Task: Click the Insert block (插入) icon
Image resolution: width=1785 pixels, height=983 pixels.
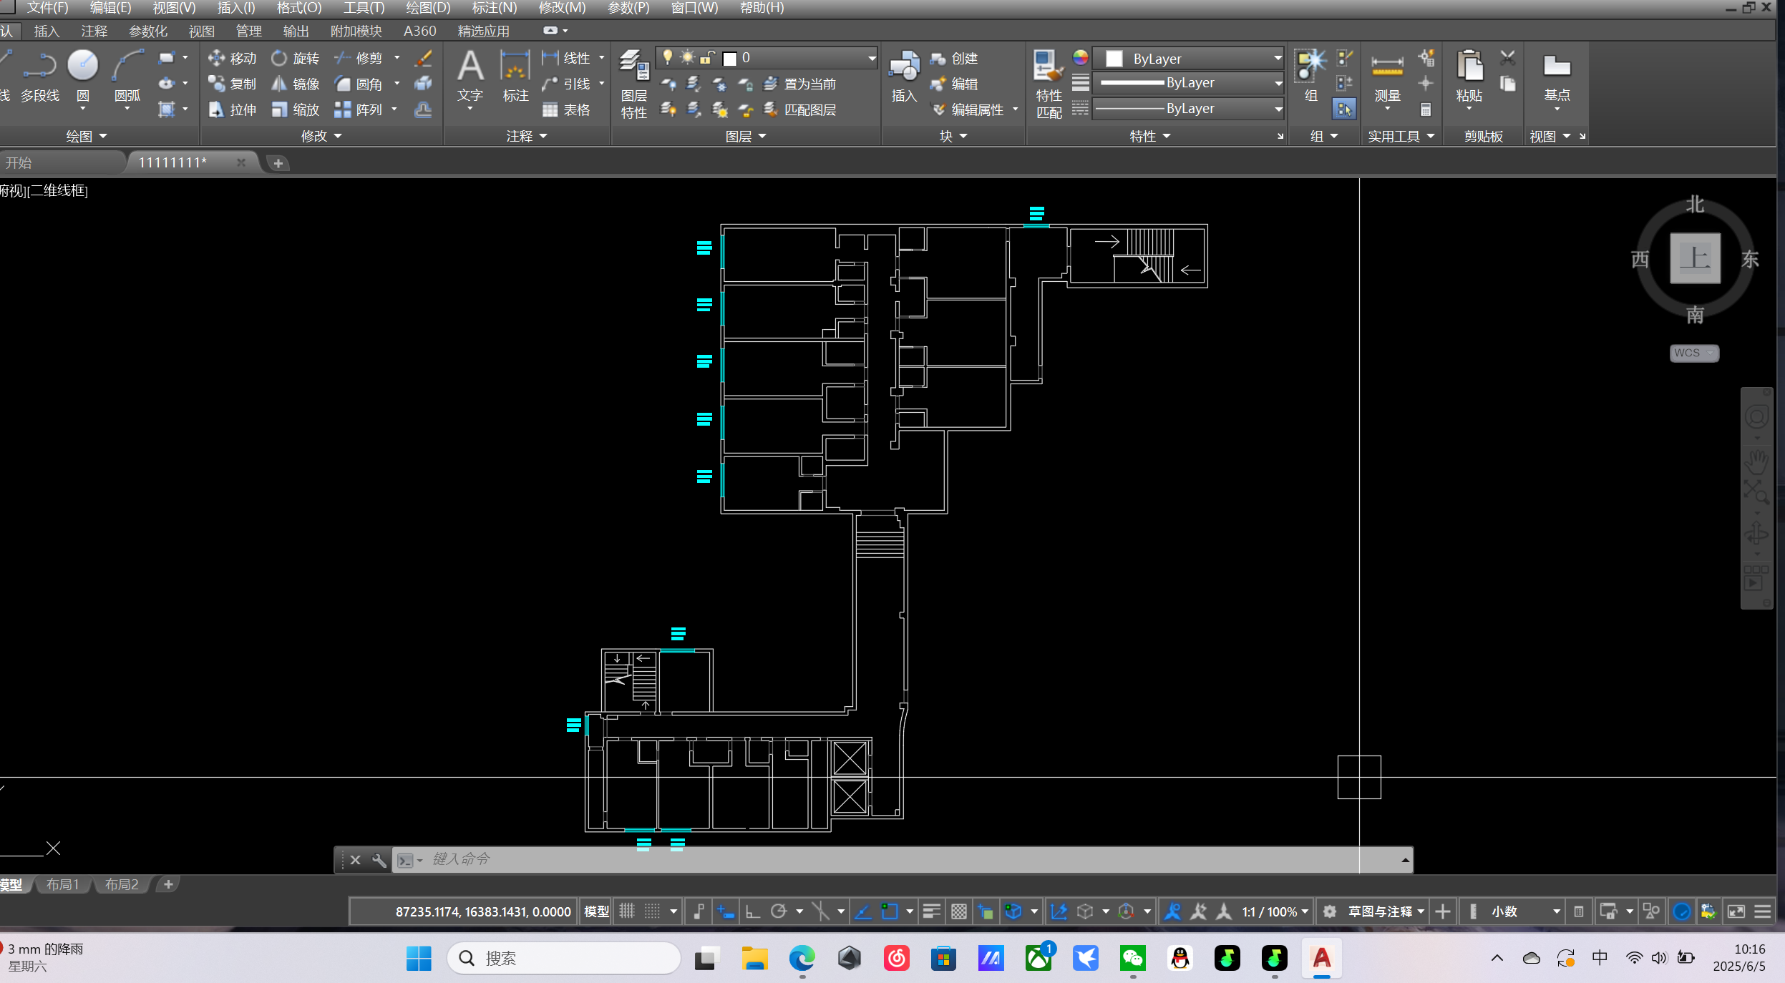Action: click(904, 75)
